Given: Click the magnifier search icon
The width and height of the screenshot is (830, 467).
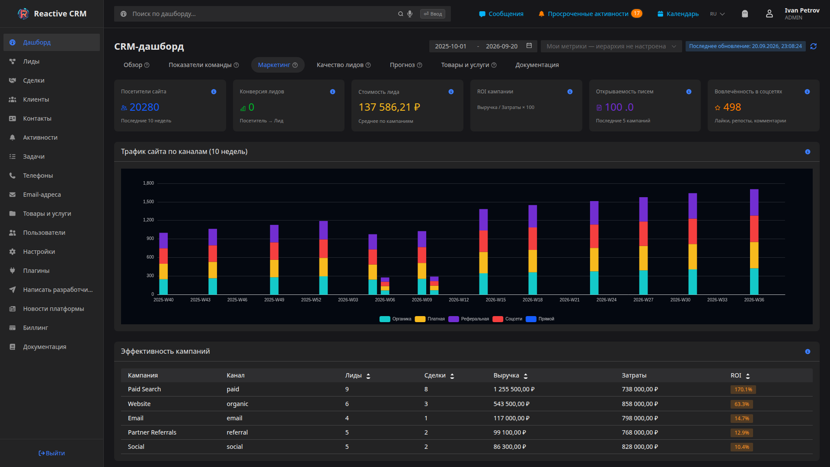Looking at the screenshot, I should (401, 14).
